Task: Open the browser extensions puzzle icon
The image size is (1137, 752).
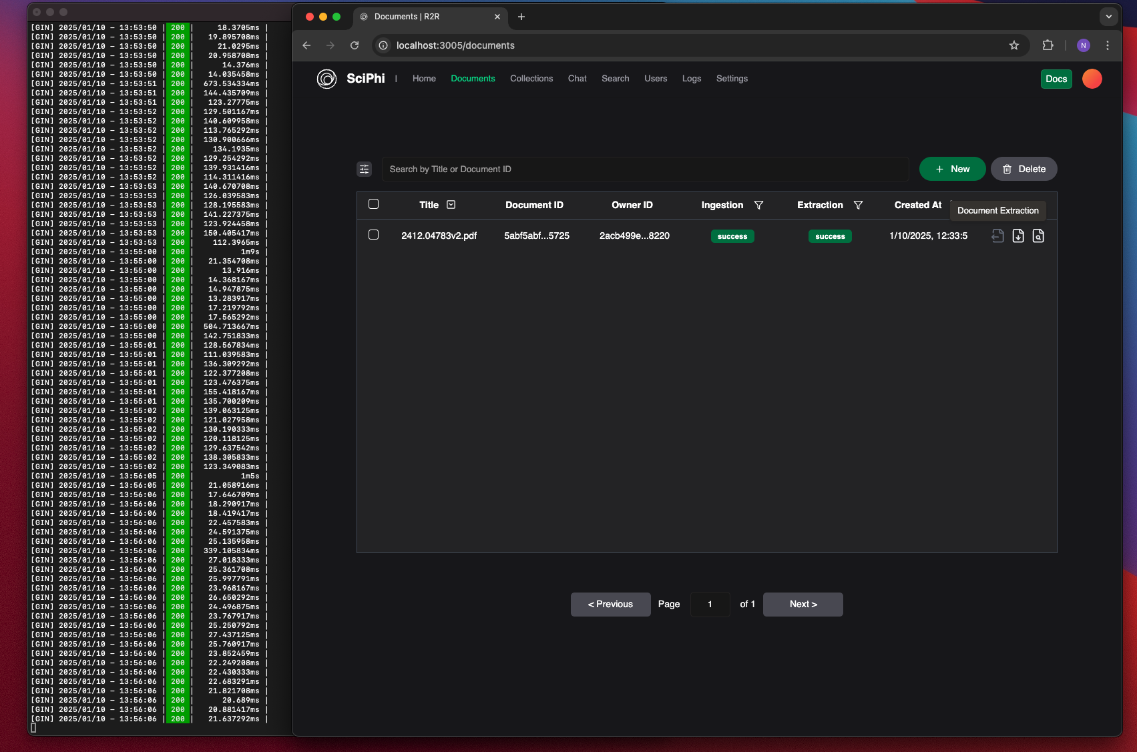Action: pos(1048,45)
